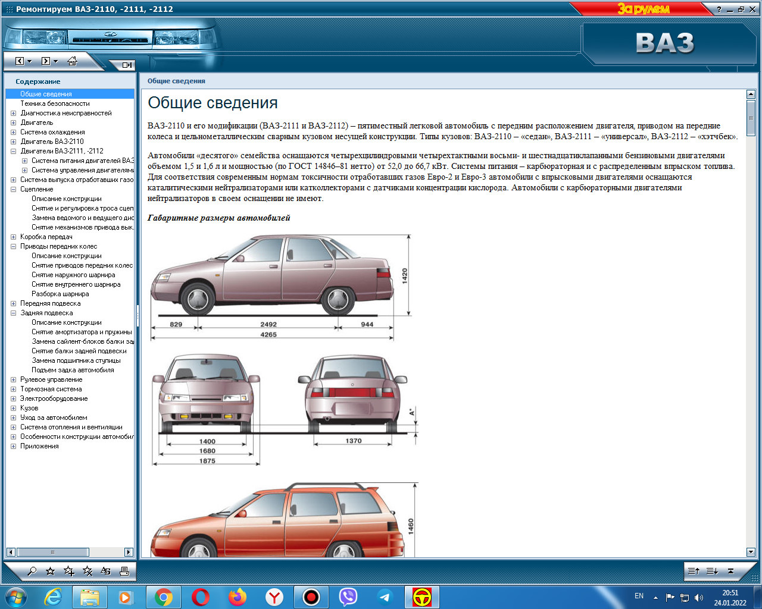Go back with the left arrow navigation button

[x=20, y=61]
